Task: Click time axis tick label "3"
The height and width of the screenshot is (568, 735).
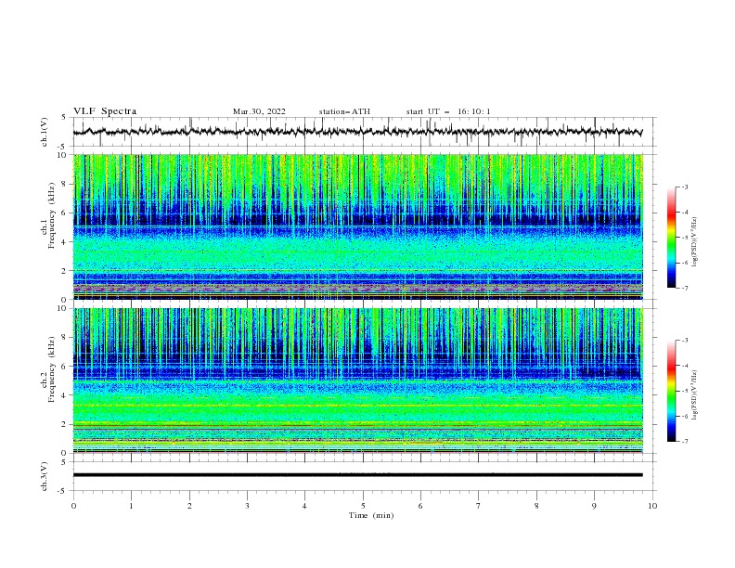Action: 247,506
